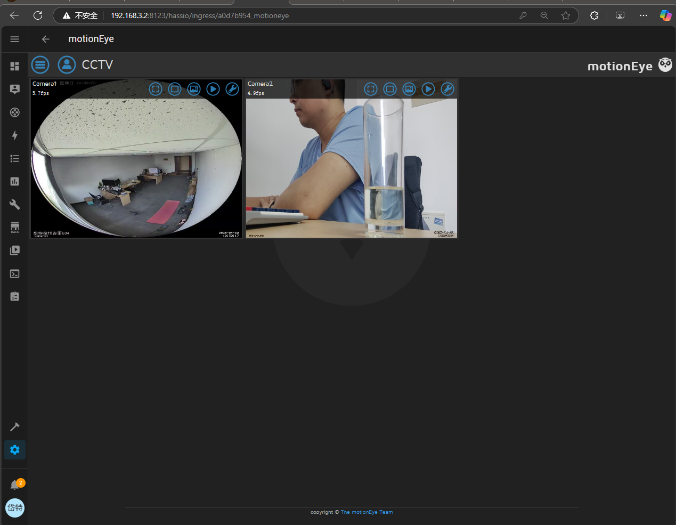Open notifications bell with badge

tap(15, 485)
